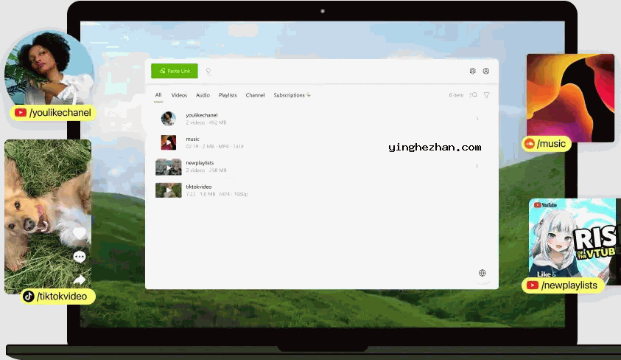The image size is (621, 360).
Task: Play the music item thumbnail
Action: (168, 142)
